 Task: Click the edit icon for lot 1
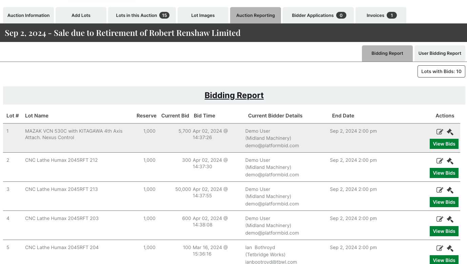(x=440, y=132)
